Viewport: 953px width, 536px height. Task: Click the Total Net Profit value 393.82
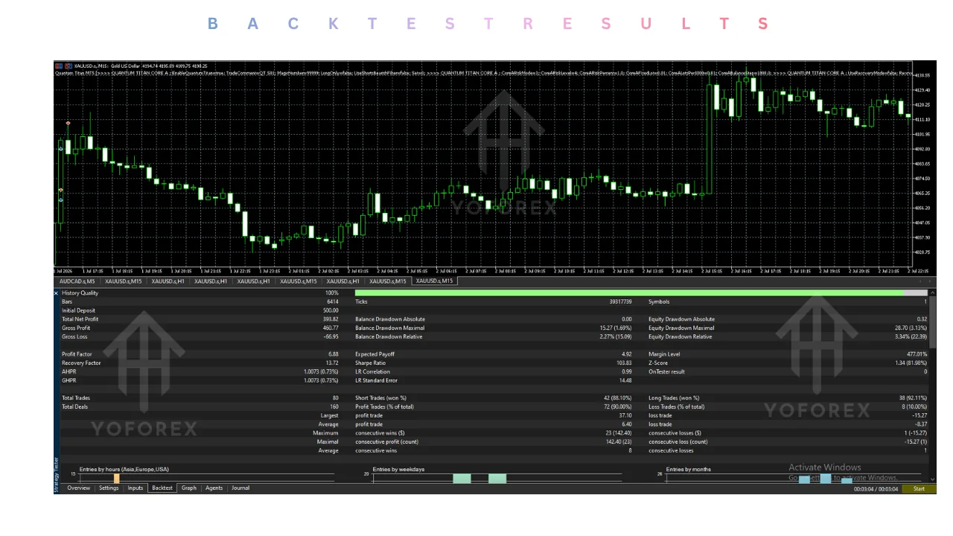[x=331, y=319]
